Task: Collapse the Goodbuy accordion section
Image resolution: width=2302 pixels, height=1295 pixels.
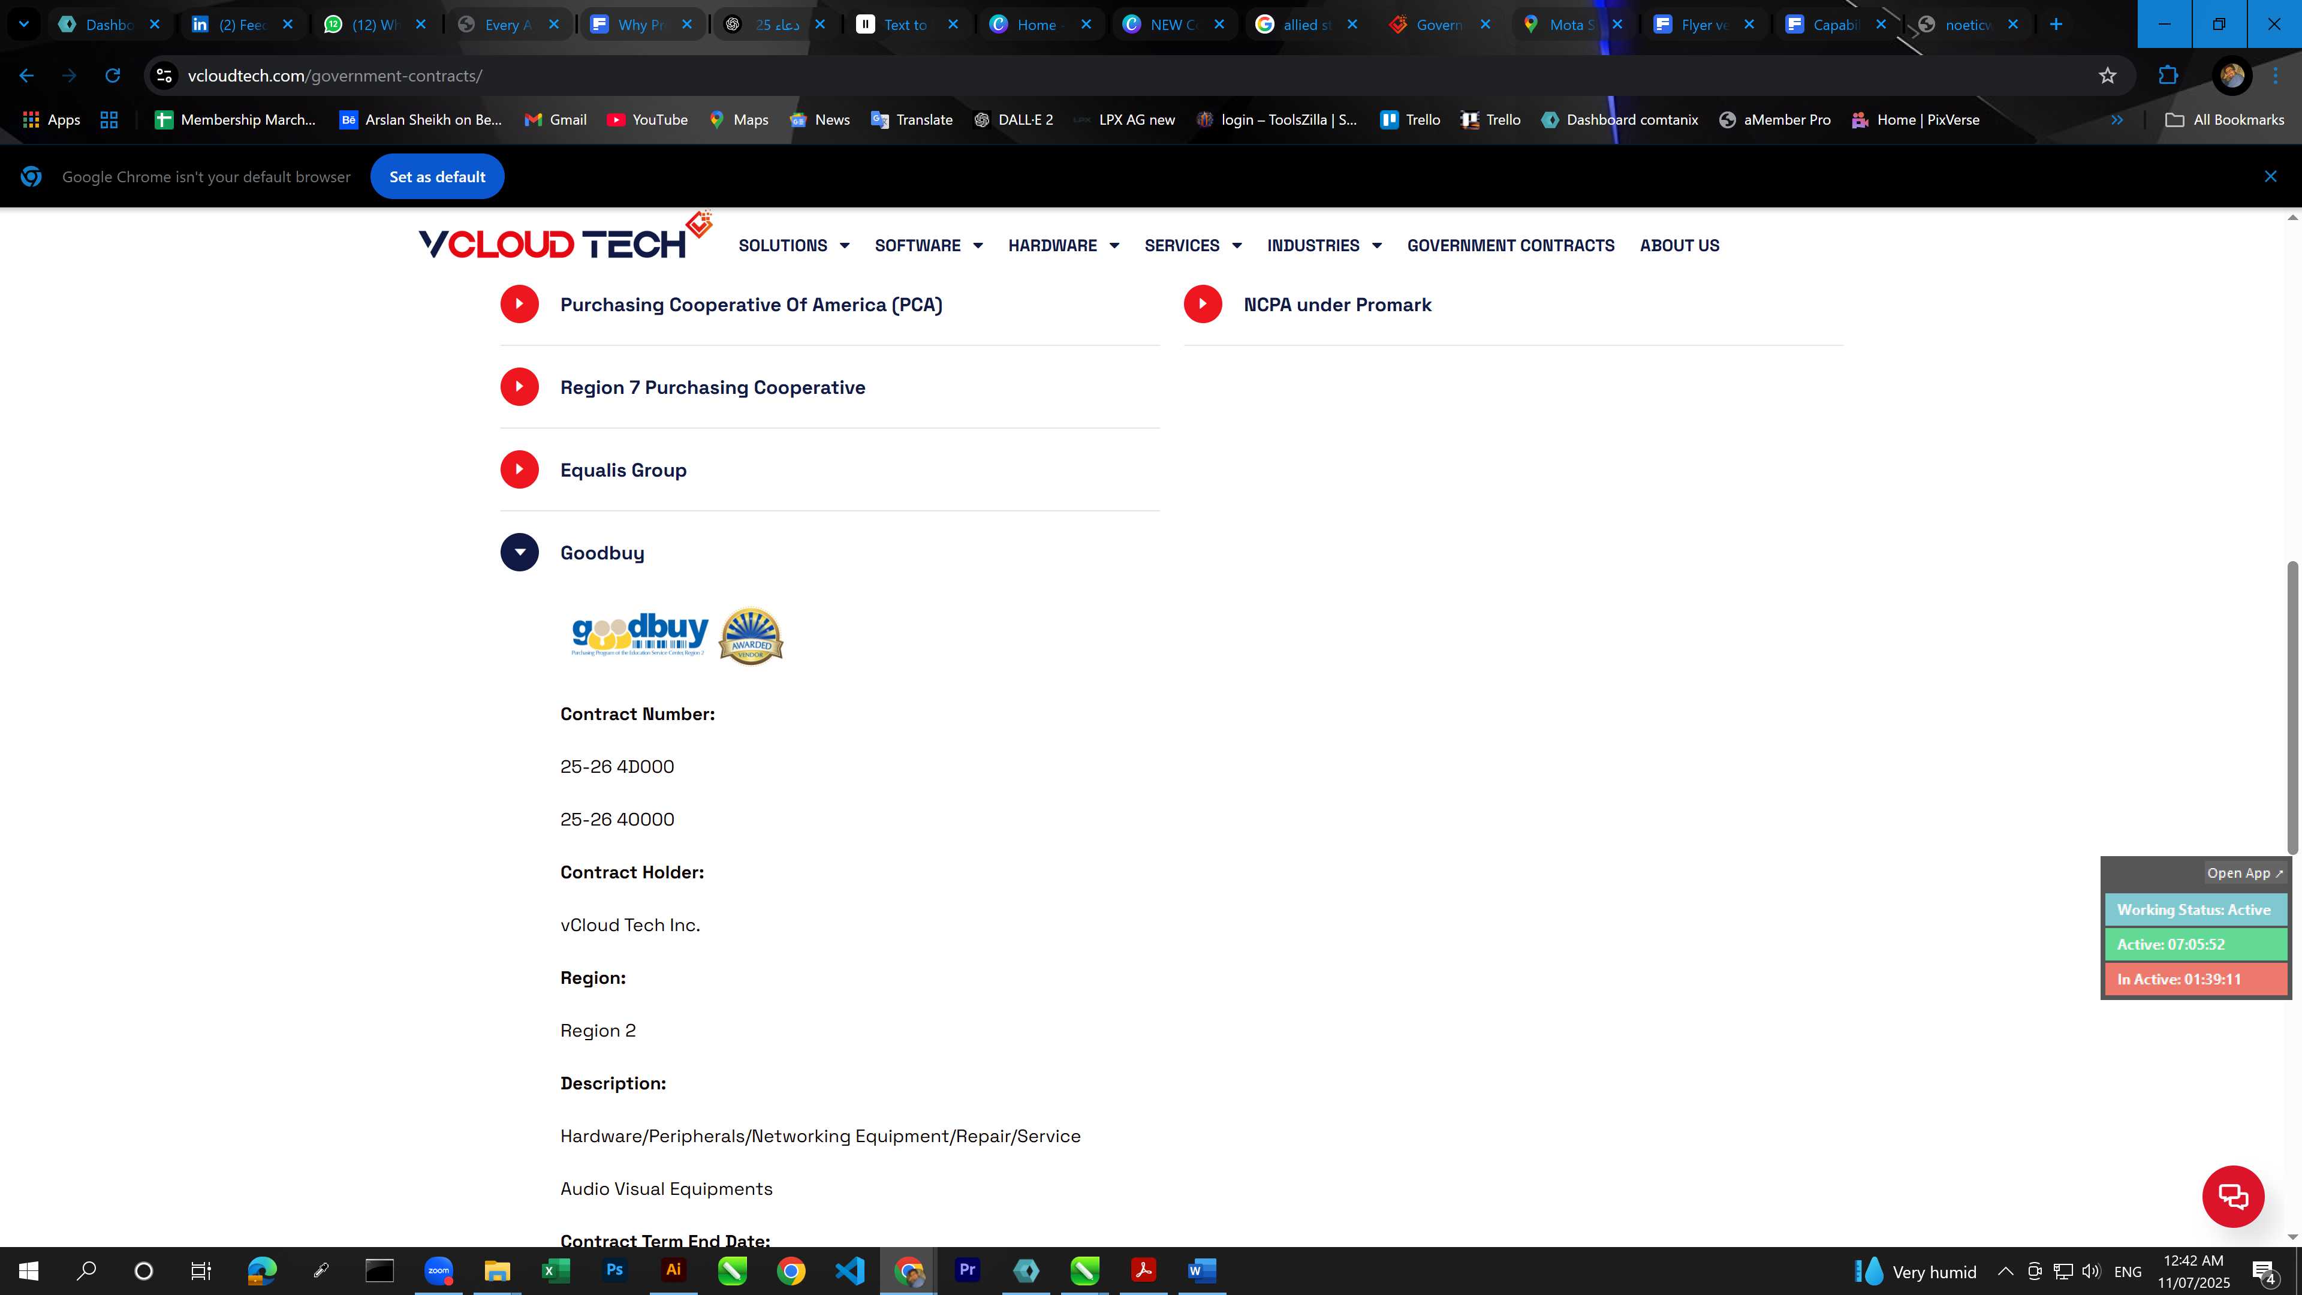Action: [x=519, y=552]
